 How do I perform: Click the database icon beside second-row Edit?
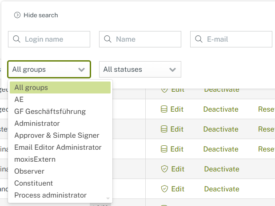[164, 109]
